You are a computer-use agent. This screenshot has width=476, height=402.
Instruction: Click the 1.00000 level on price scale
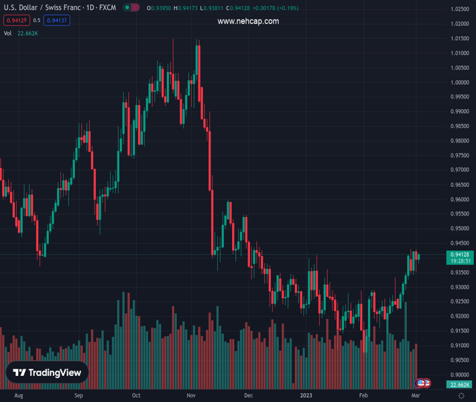point(459,82)
